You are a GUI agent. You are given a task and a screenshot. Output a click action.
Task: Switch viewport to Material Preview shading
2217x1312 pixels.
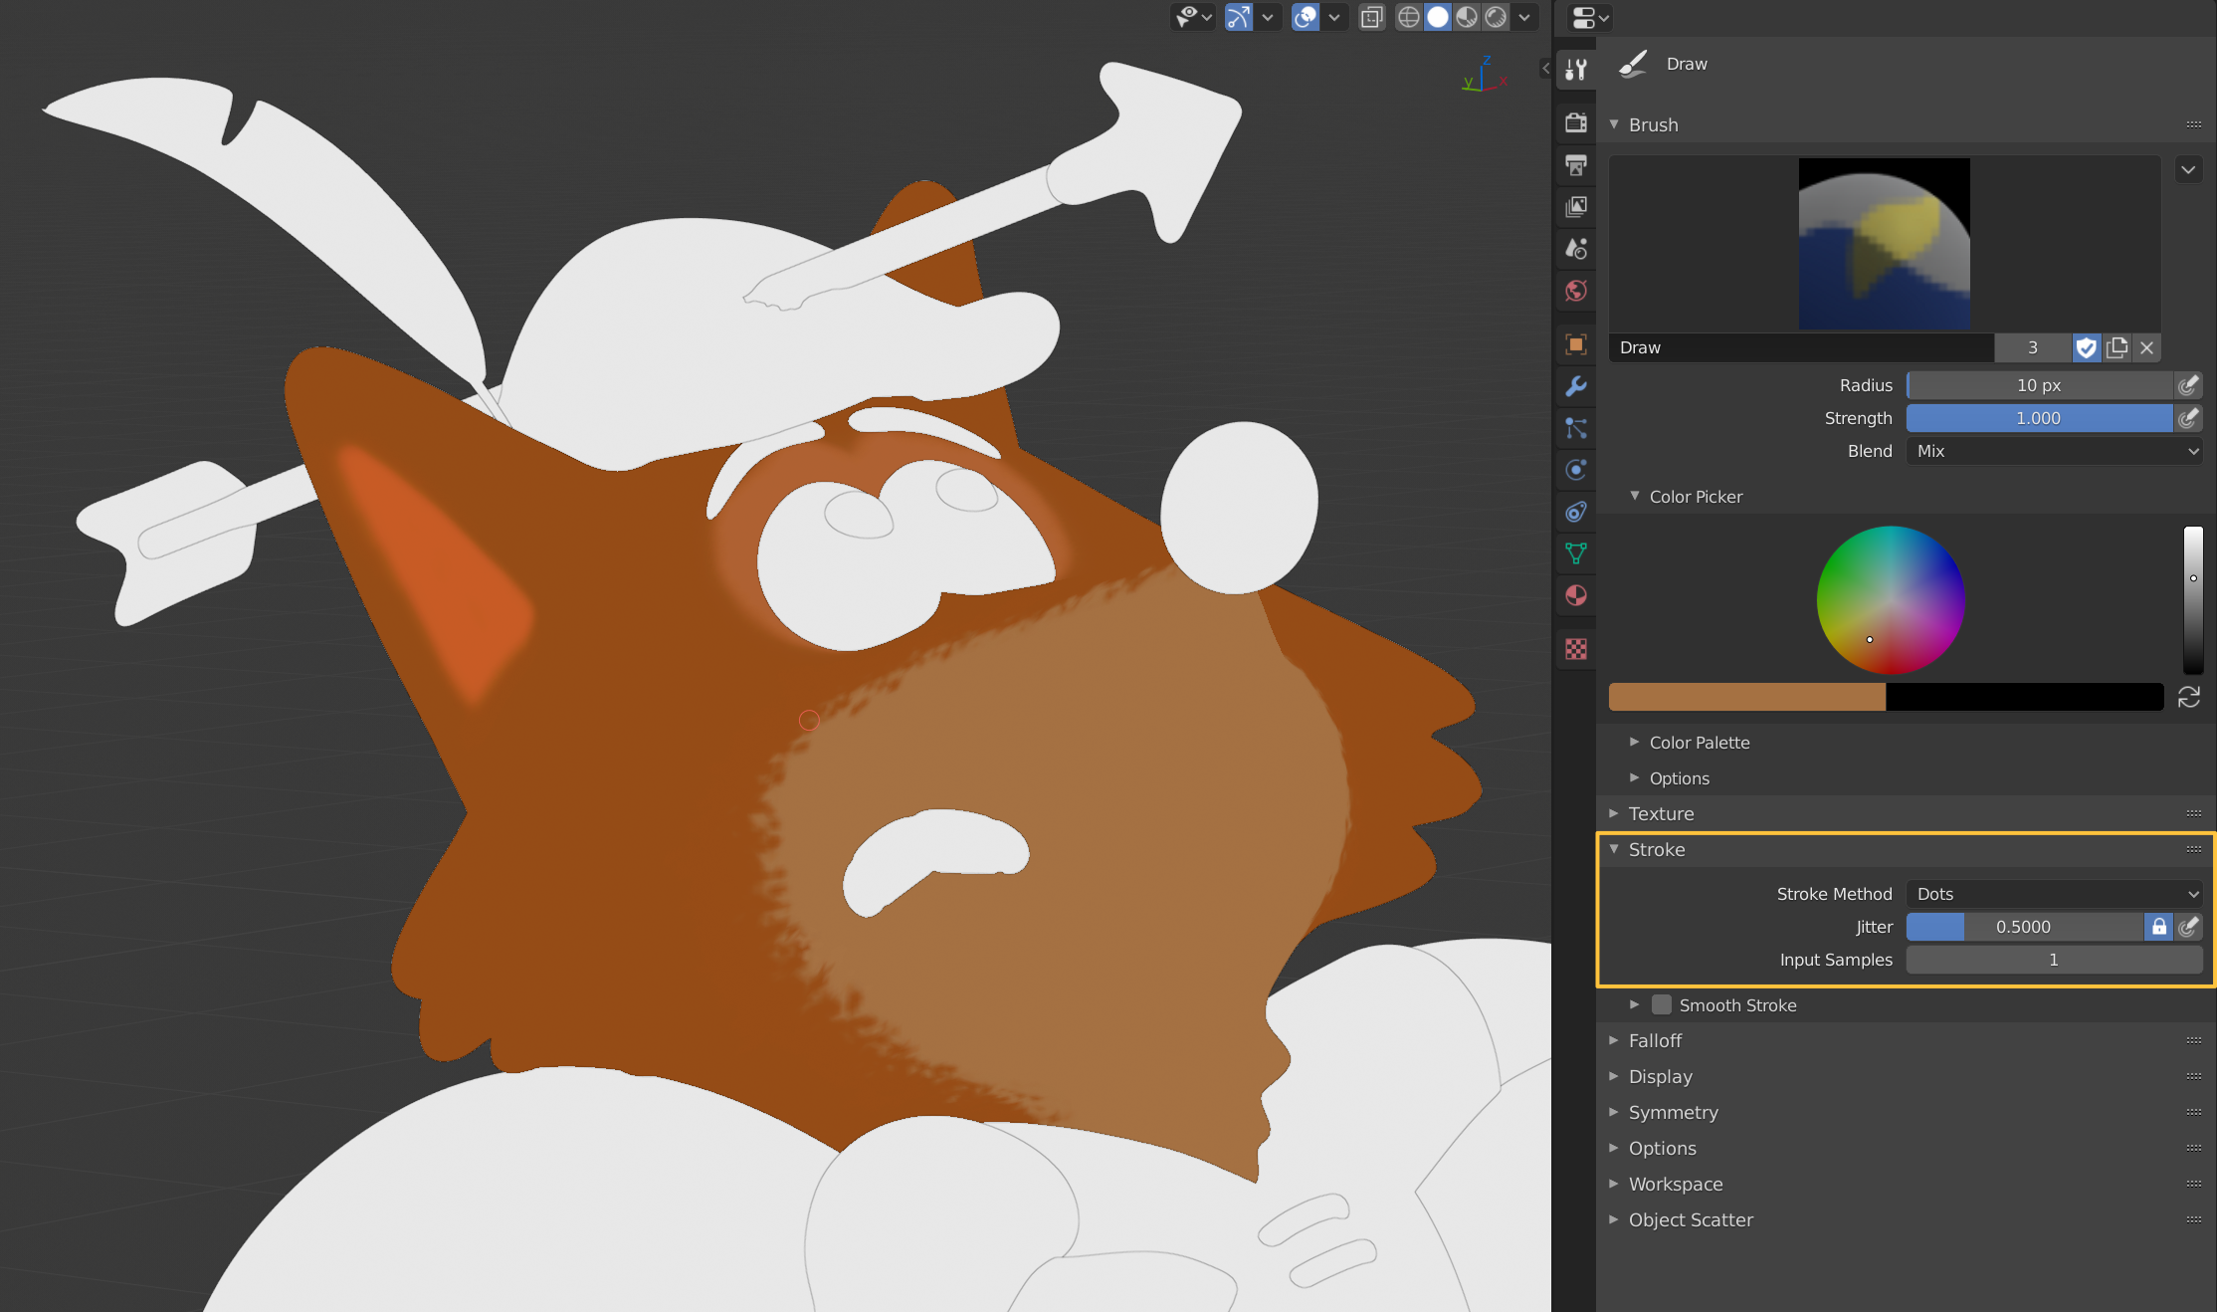(x=1467, y=17)
